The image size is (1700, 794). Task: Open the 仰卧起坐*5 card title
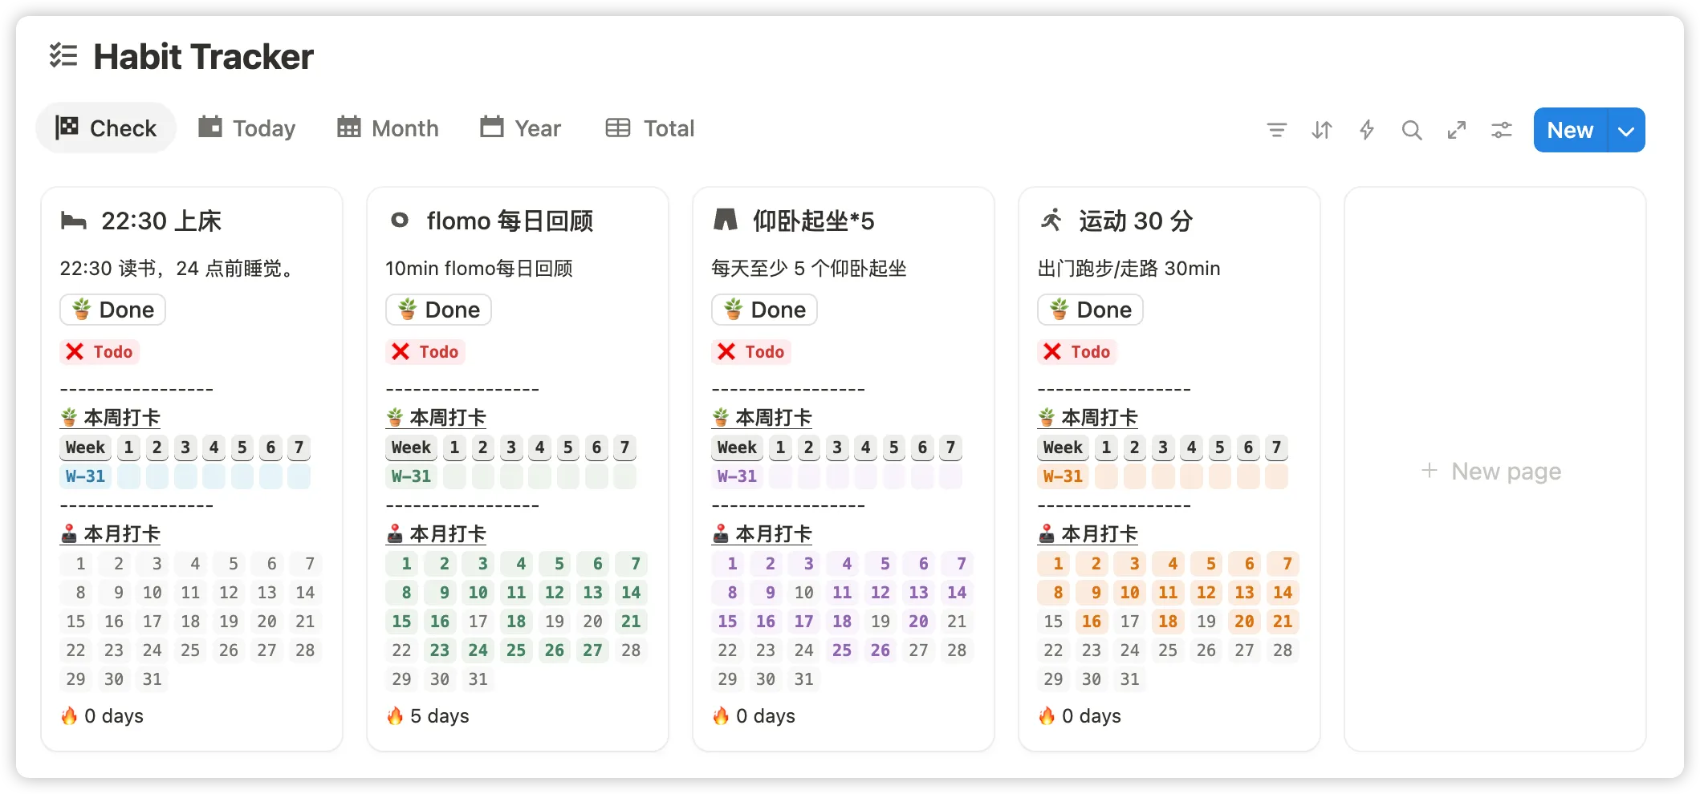click(x=812, y=221)
